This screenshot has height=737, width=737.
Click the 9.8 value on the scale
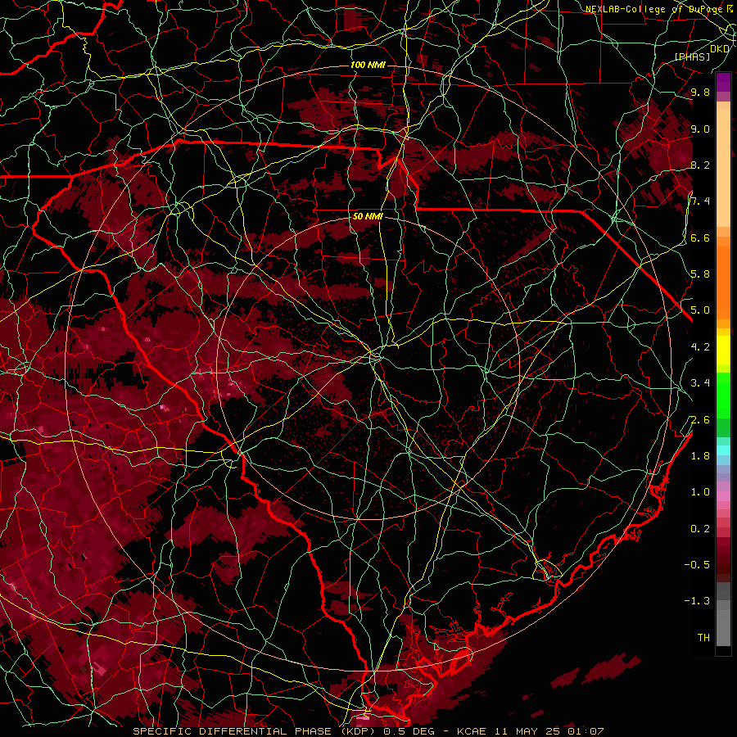[700, 92]
